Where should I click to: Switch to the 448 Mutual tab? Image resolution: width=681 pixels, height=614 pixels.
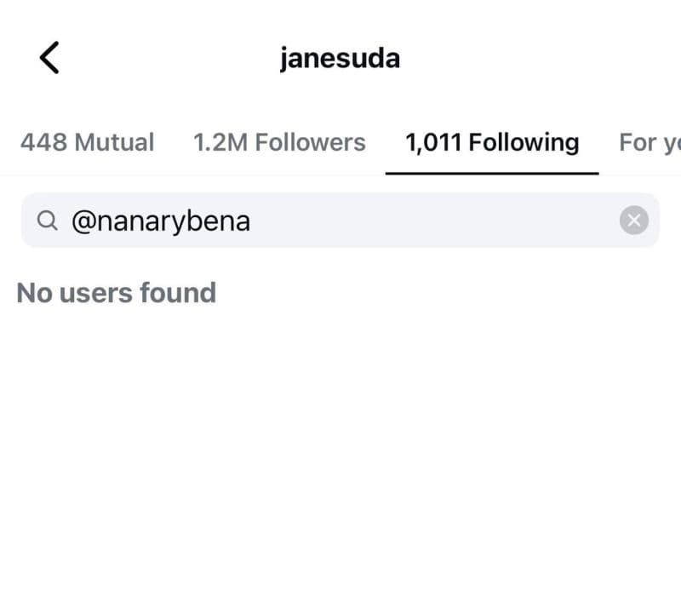(x=88, y=142)
